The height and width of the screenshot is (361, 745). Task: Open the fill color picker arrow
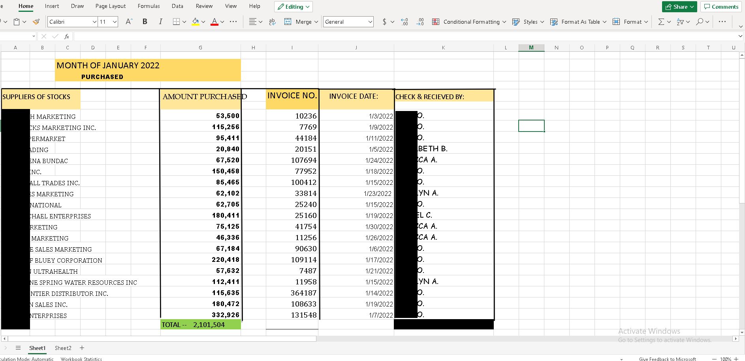[x=203, y=22]
